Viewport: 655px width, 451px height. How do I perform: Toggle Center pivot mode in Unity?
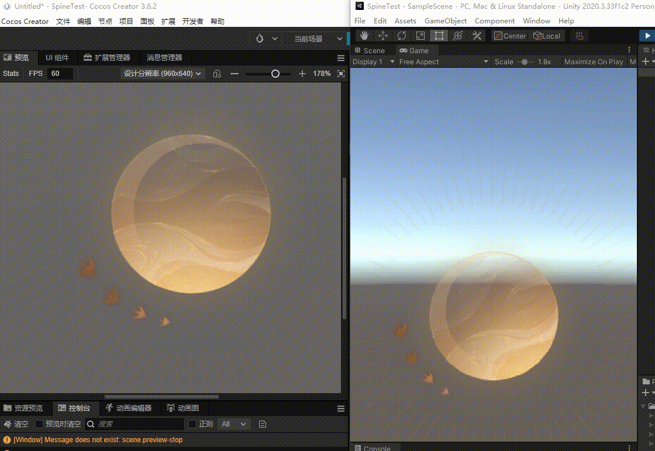[x=510, y=36]
